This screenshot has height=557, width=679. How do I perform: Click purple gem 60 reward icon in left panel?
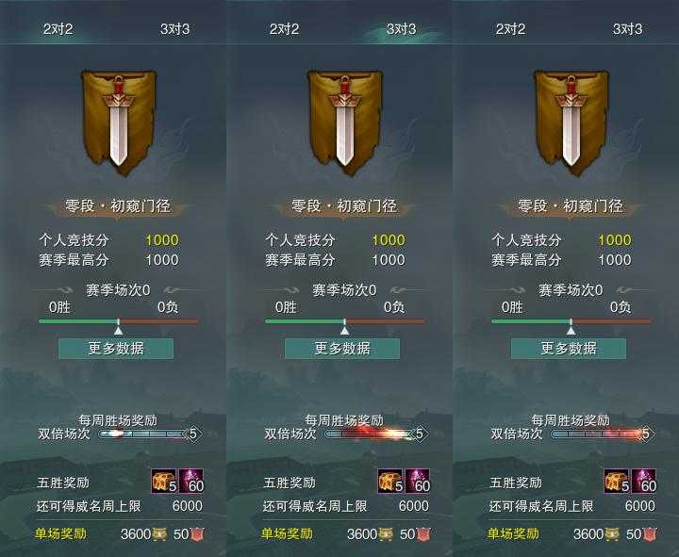pos(190,482)
